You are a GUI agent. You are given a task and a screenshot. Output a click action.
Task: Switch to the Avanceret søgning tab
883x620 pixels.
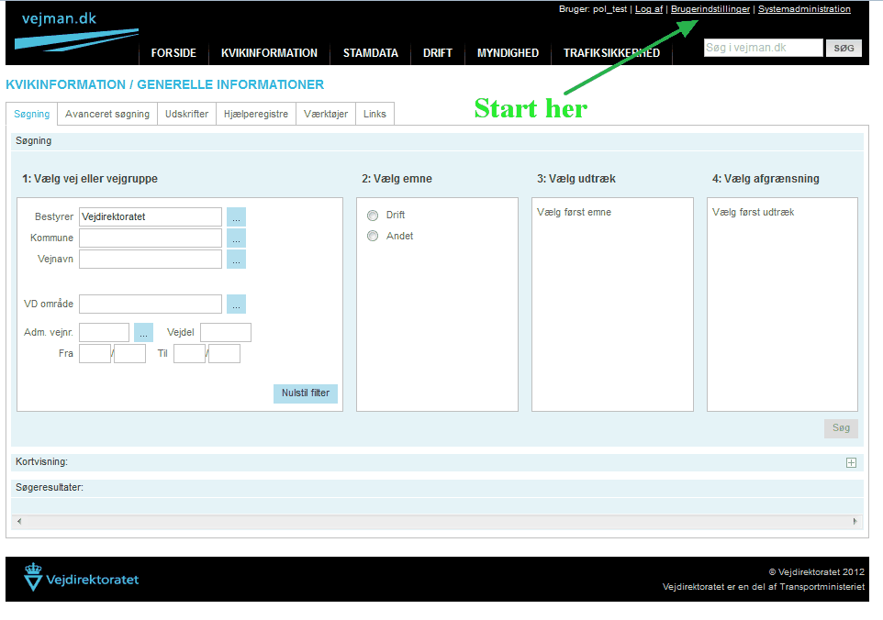coord(107,115)
